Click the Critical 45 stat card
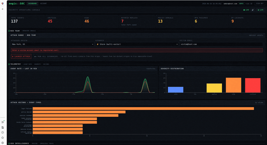 [x=63, y=21]
